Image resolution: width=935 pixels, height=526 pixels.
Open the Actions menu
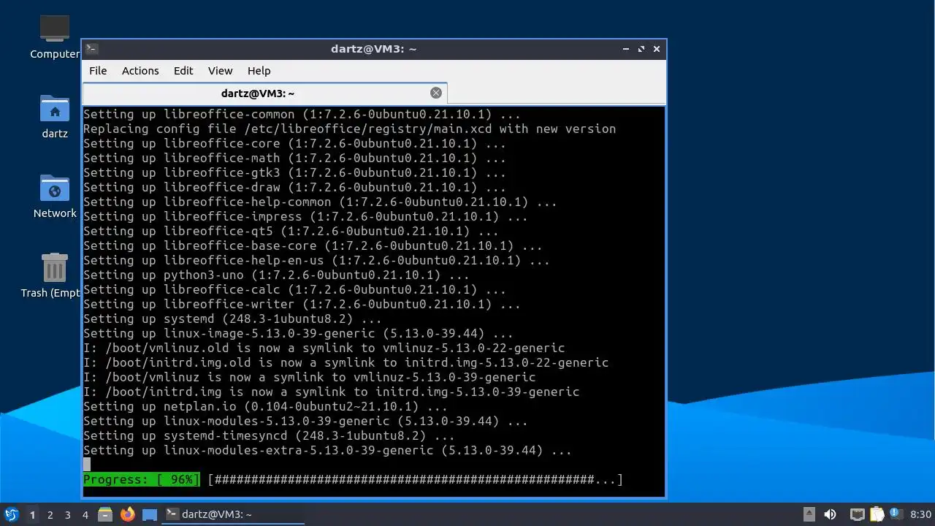[x=140, y=71]
